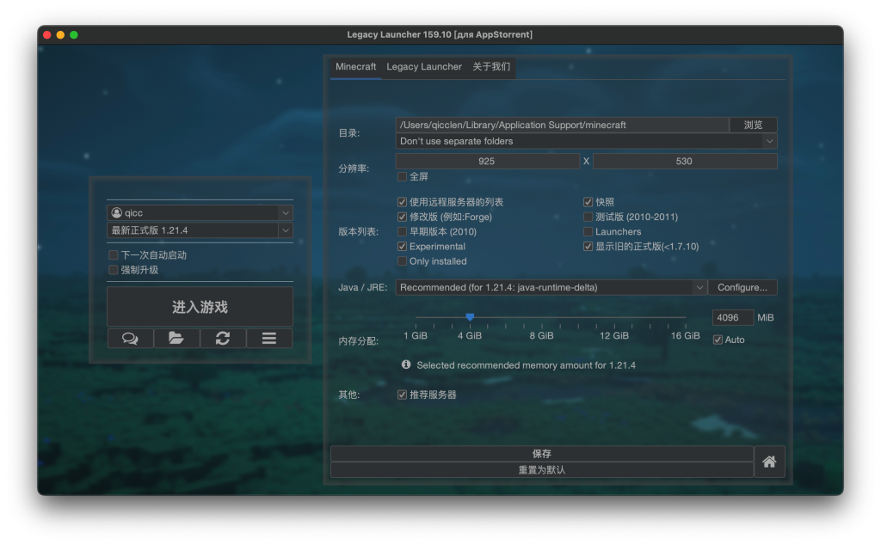The width and height of the screenshot is (881, 545).
Task: Click the 1 GiB slider label
Action: point(416,335)
